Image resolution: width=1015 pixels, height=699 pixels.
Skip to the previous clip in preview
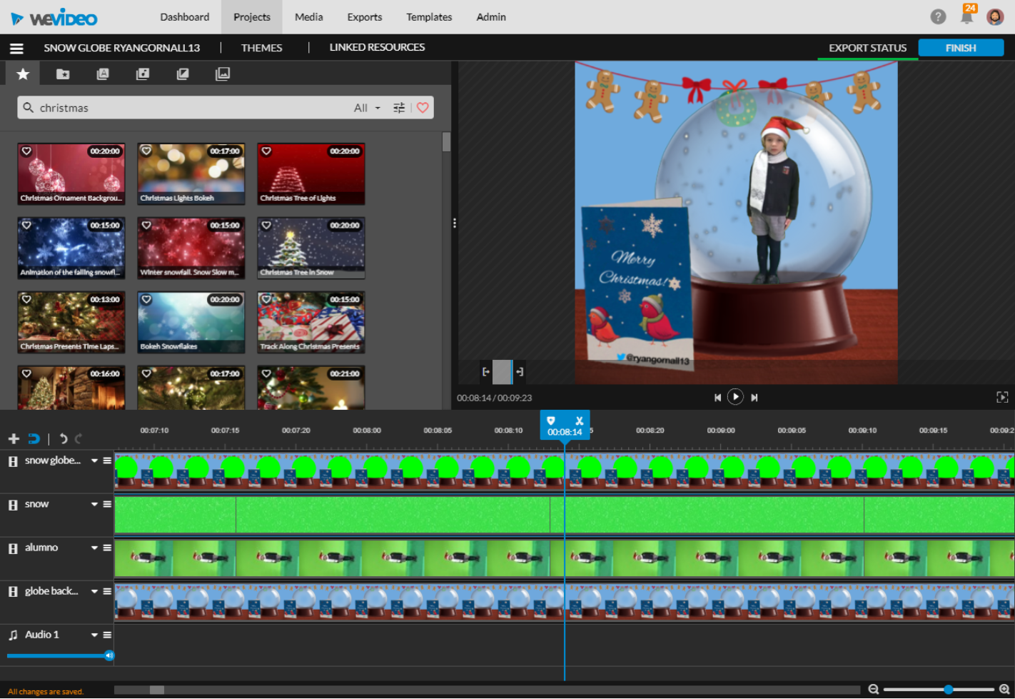pos(717,398)
